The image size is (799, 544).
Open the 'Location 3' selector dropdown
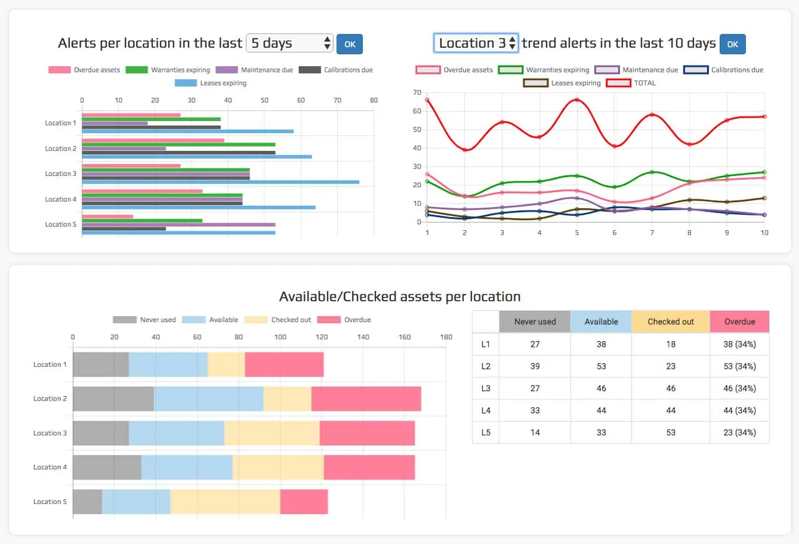[x=476, y=43]
